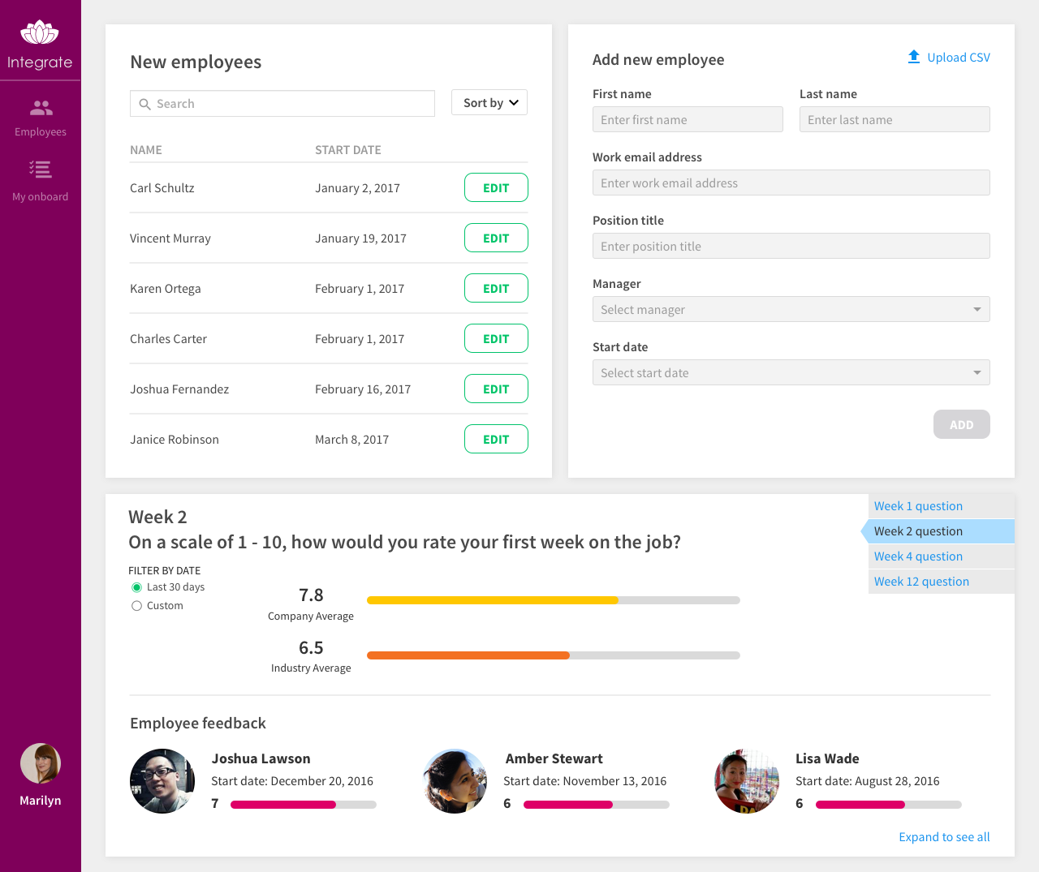Open the Employees sidebar icon

(x=41, y=107)
